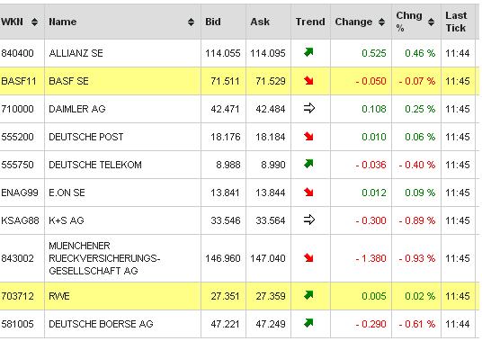
Task: Click WKN KSAG88
Action: tap(20, 220)
